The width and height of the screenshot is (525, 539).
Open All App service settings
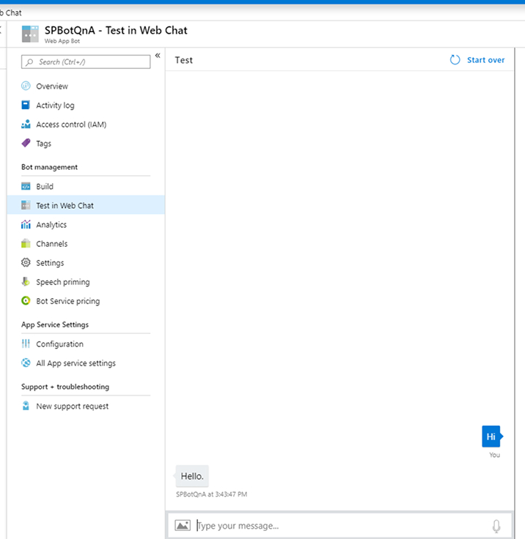point(76,363)
